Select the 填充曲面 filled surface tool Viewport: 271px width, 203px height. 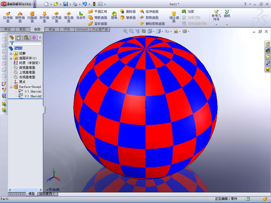click(69, 17)
